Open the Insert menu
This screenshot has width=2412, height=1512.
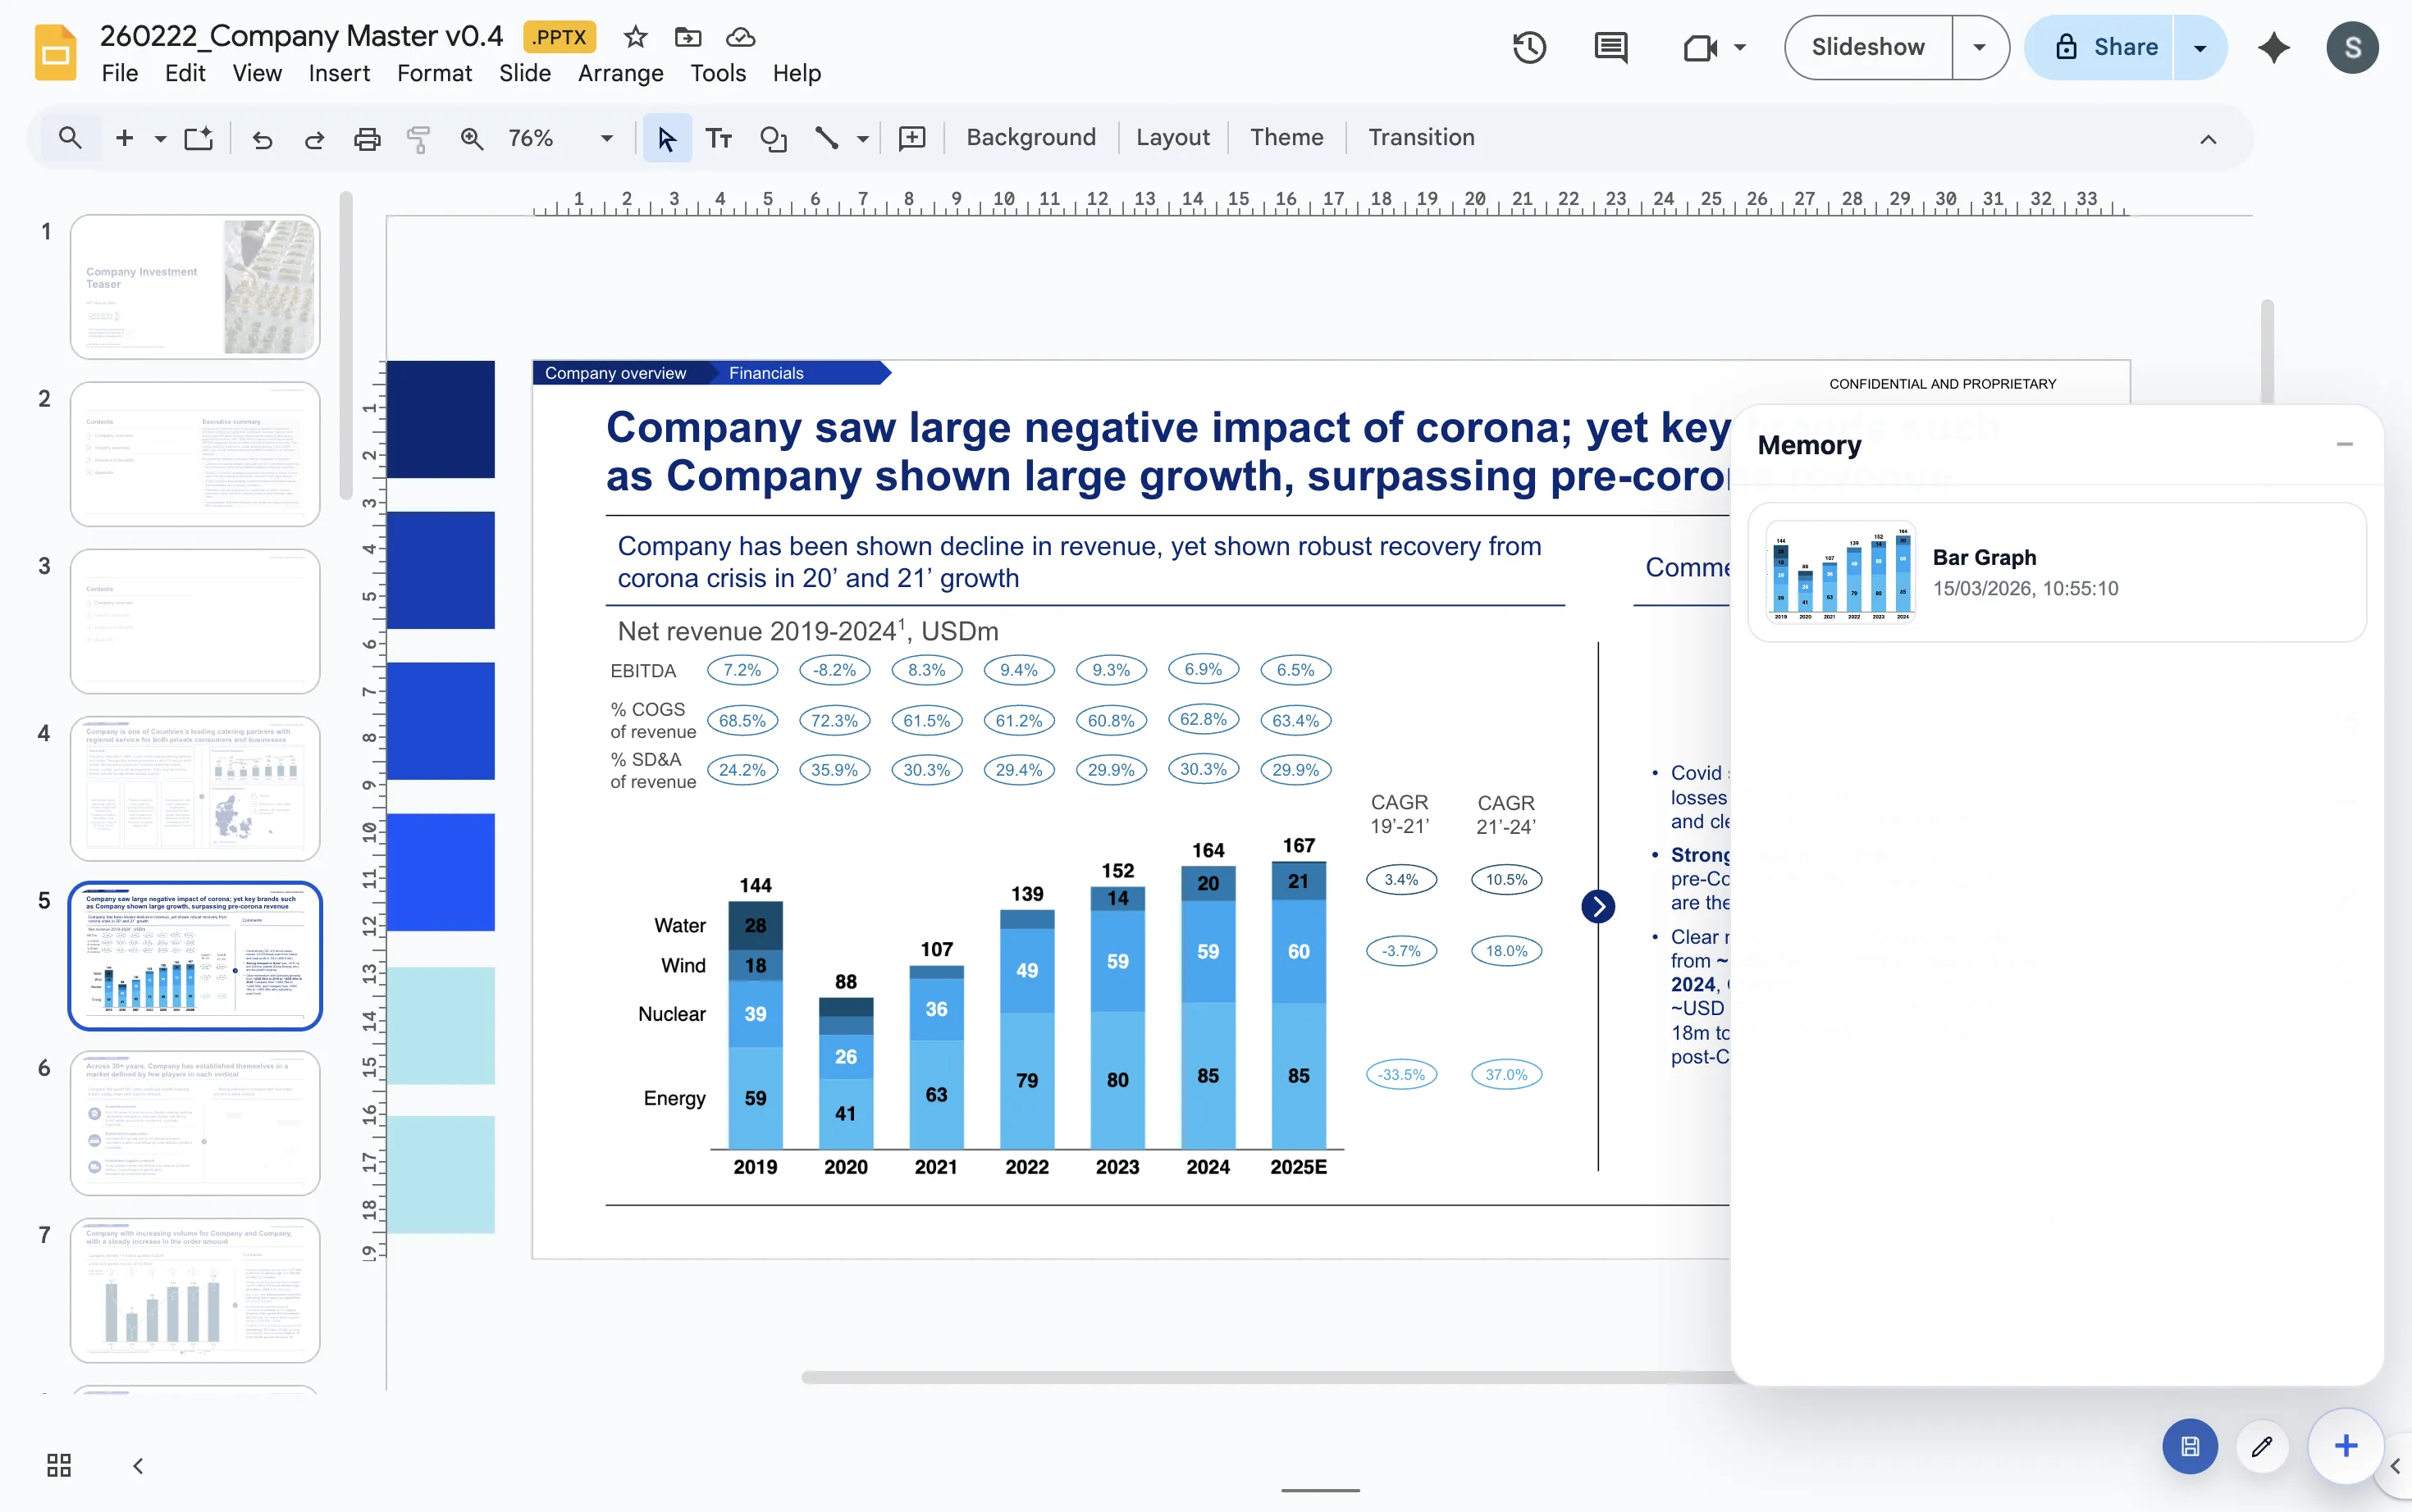[339, 73]
